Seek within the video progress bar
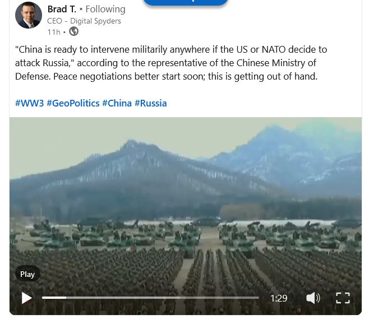Screen dimensions: 369x324 (150, 298)
